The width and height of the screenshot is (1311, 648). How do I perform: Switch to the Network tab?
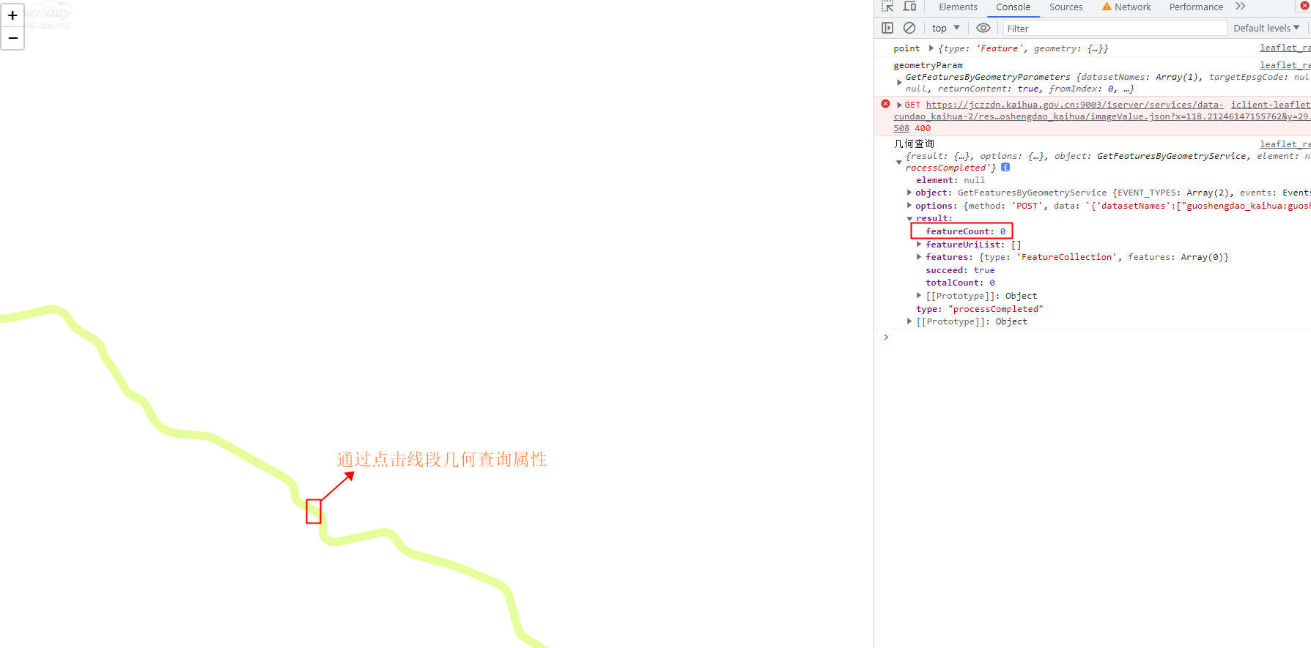(x=1132, y=7)
